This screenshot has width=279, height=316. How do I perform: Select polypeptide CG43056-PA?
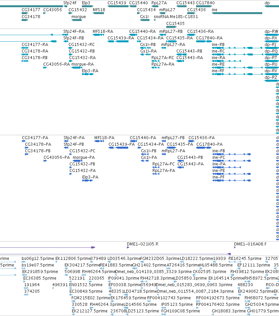tap(57, 158)
